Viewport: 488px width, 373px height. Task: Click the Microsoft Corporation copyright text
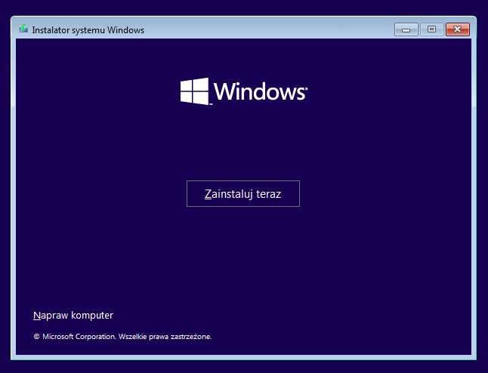122,336
